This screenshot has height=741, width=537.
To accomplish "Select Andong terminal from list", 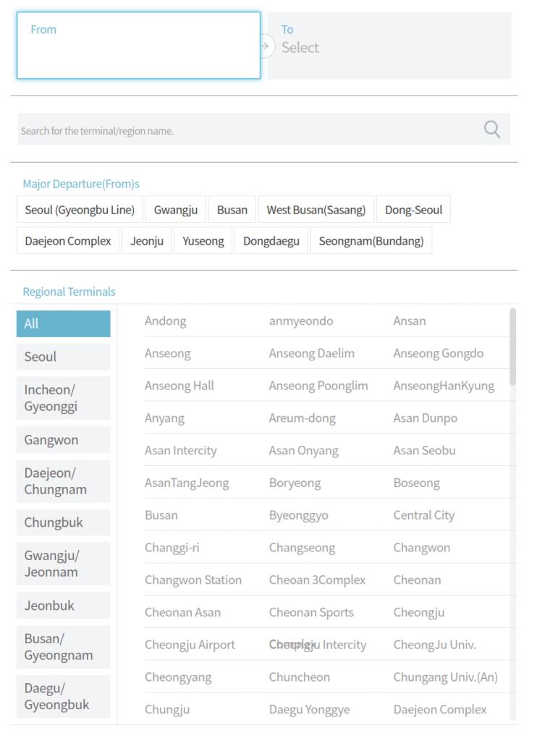I will pos(166,321).
